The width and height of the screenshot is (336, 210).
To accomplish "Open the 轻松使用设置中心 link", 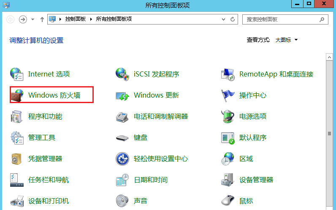I will pos(161,159).
